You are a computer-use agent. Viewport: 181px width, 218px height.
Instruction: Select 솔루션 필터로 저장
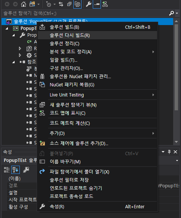(x=97, y=180)
